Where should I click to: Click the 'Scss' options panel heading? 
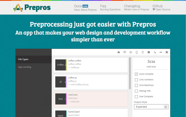(x=151, y=62)
